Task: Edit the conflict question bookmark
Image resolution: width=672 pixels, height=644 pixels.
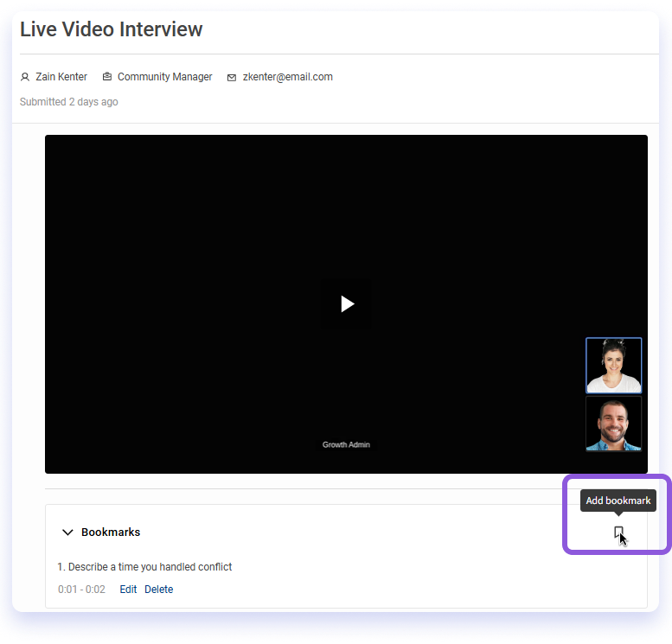Action: [128, 590]
